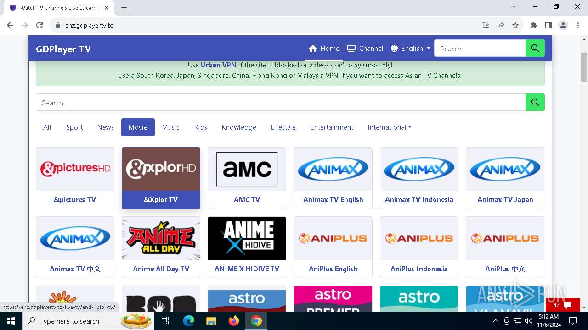Viewport: 588px width, 330px height.
Task: Open AniPlus 中文 channel link
Action: pyautogui.click(x=505, y=269)
